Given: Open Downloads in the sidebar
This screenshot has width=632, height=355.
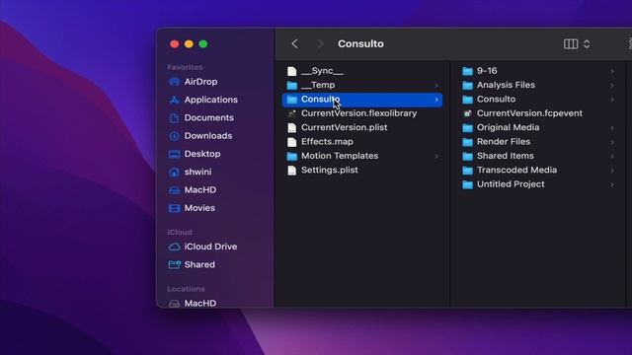Looking at the screenshot, I should coord(200,136).
